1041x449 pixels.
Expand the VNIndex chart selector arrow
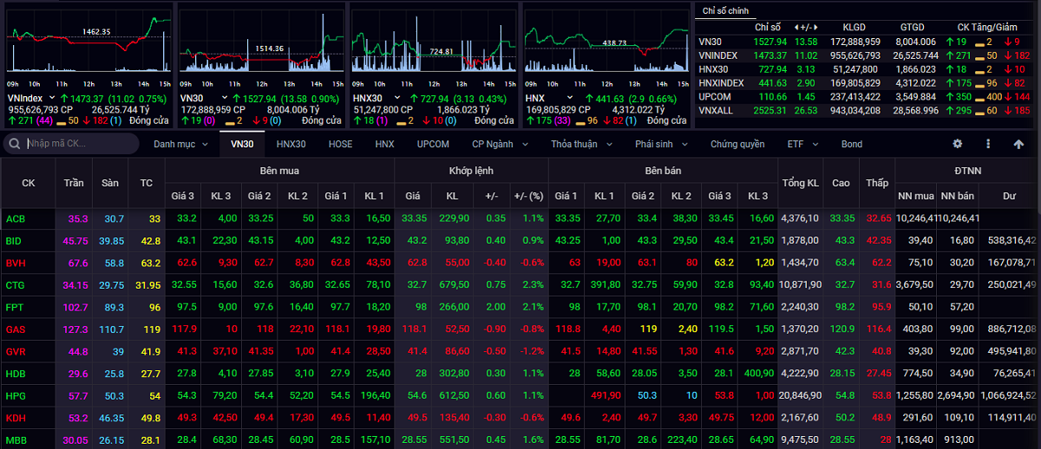point(51,99)
